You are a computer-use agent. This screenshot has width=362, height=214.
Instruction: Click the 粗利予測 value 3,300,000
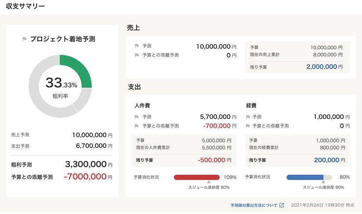click(86, 165)
